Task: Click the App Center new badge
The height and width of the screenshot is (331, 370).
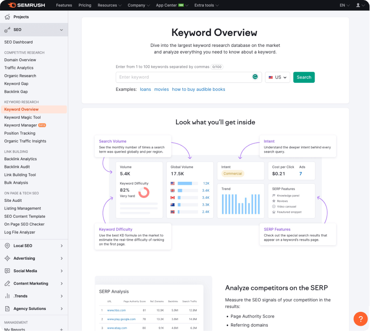Action: 181,5
